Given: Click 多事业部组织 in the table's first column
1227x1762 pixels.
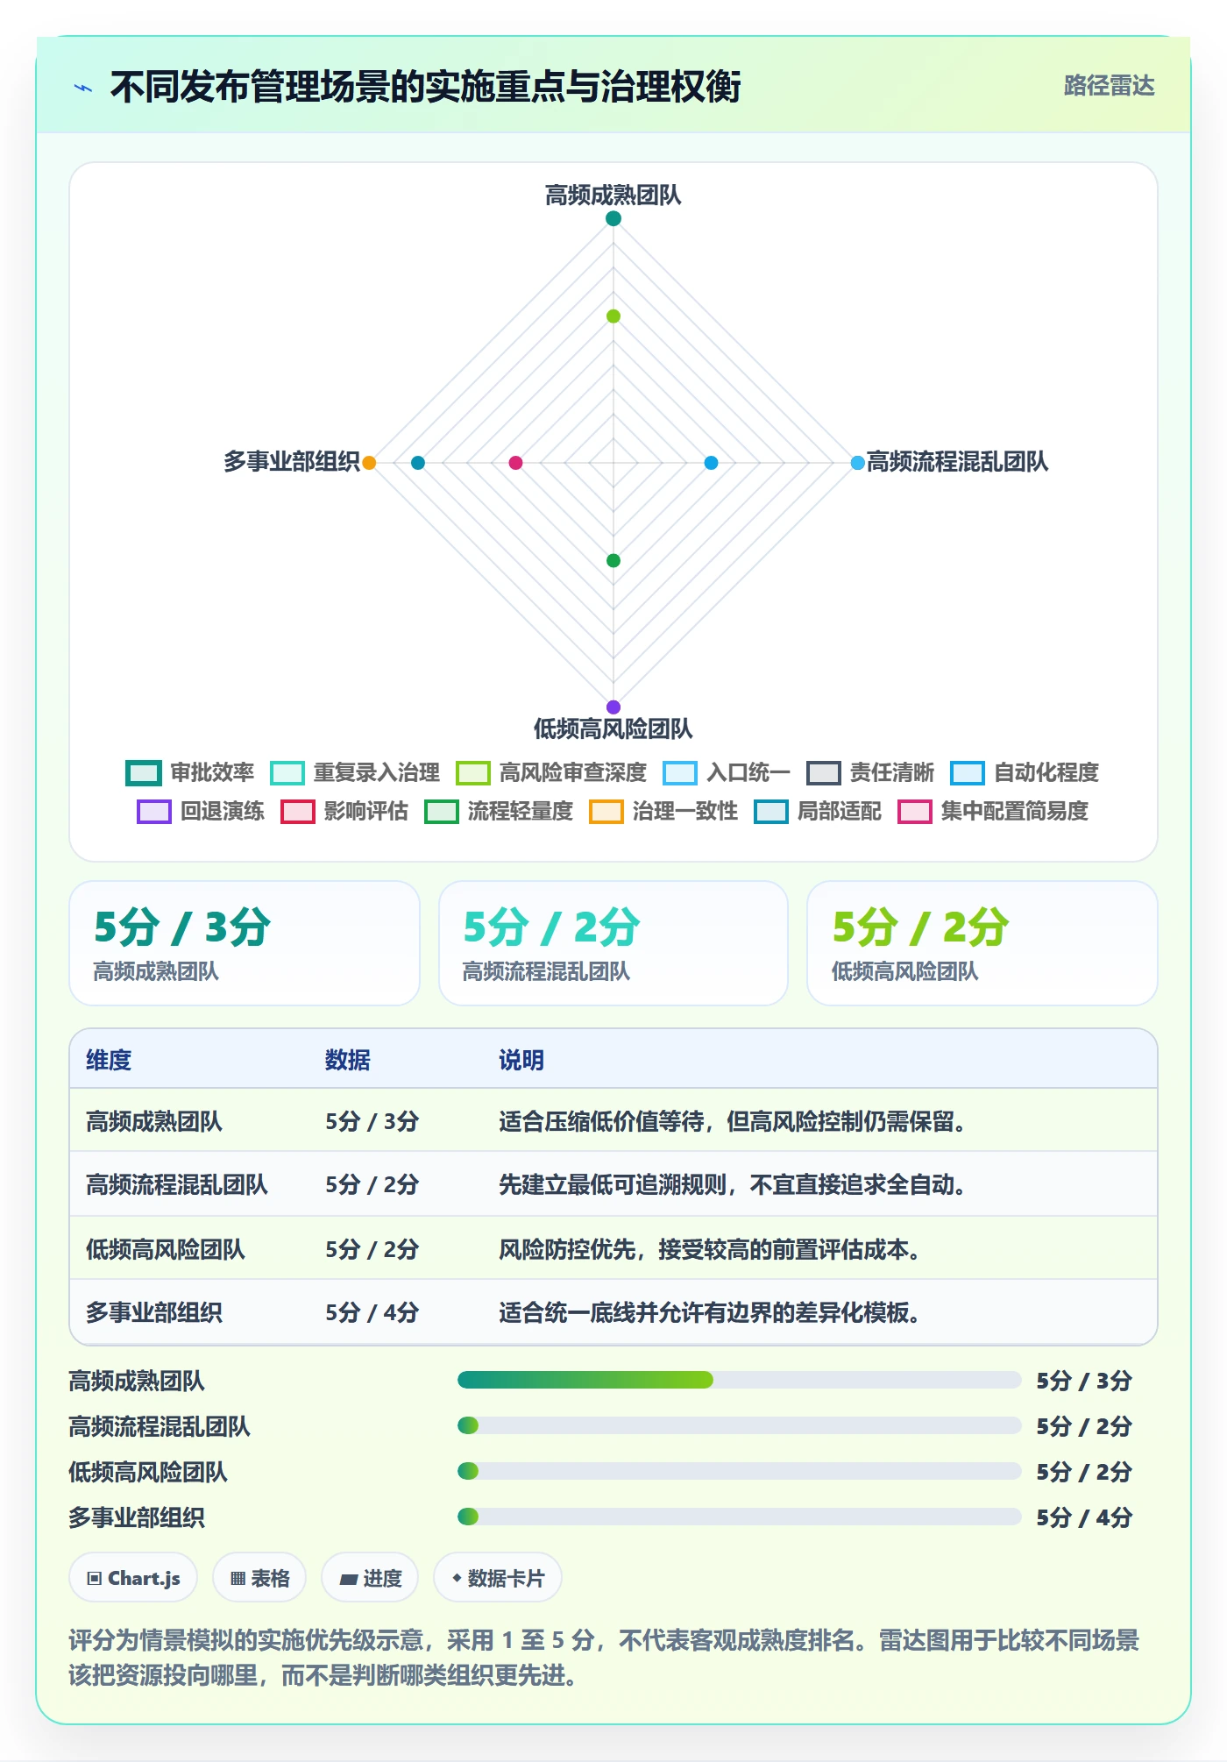Looking at the screenshot, I should point(154,1312).
